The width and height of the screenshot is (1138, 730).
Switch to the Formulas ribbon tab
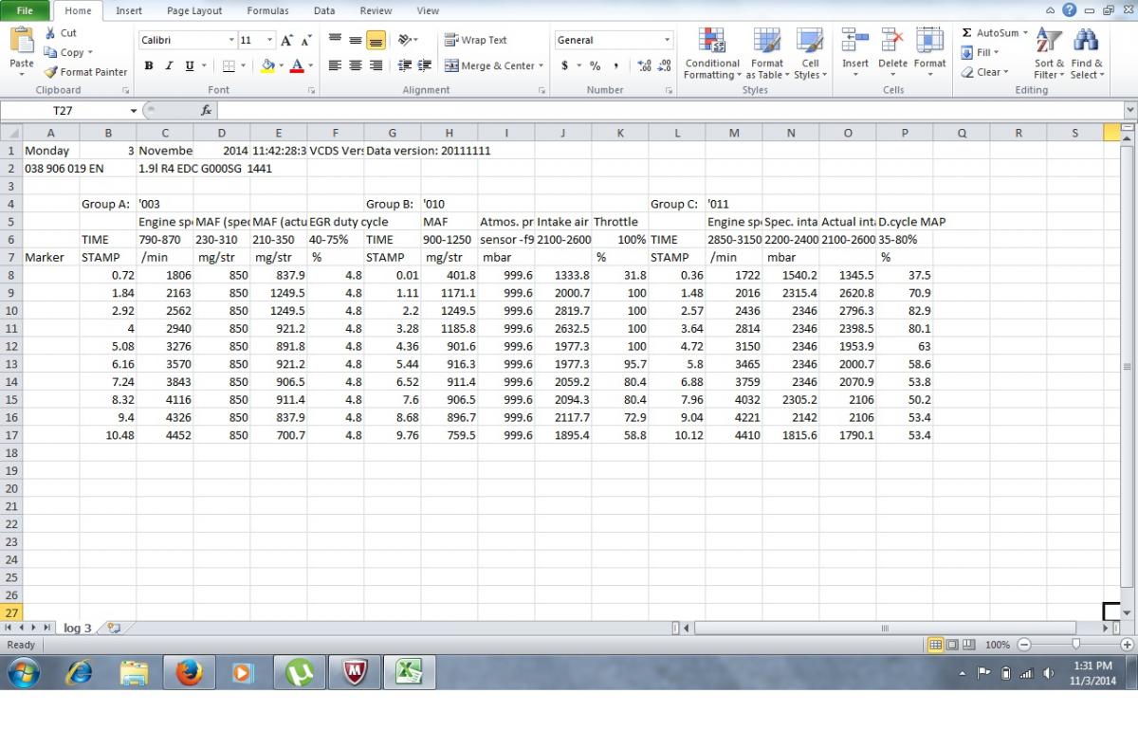click(267, 11)
